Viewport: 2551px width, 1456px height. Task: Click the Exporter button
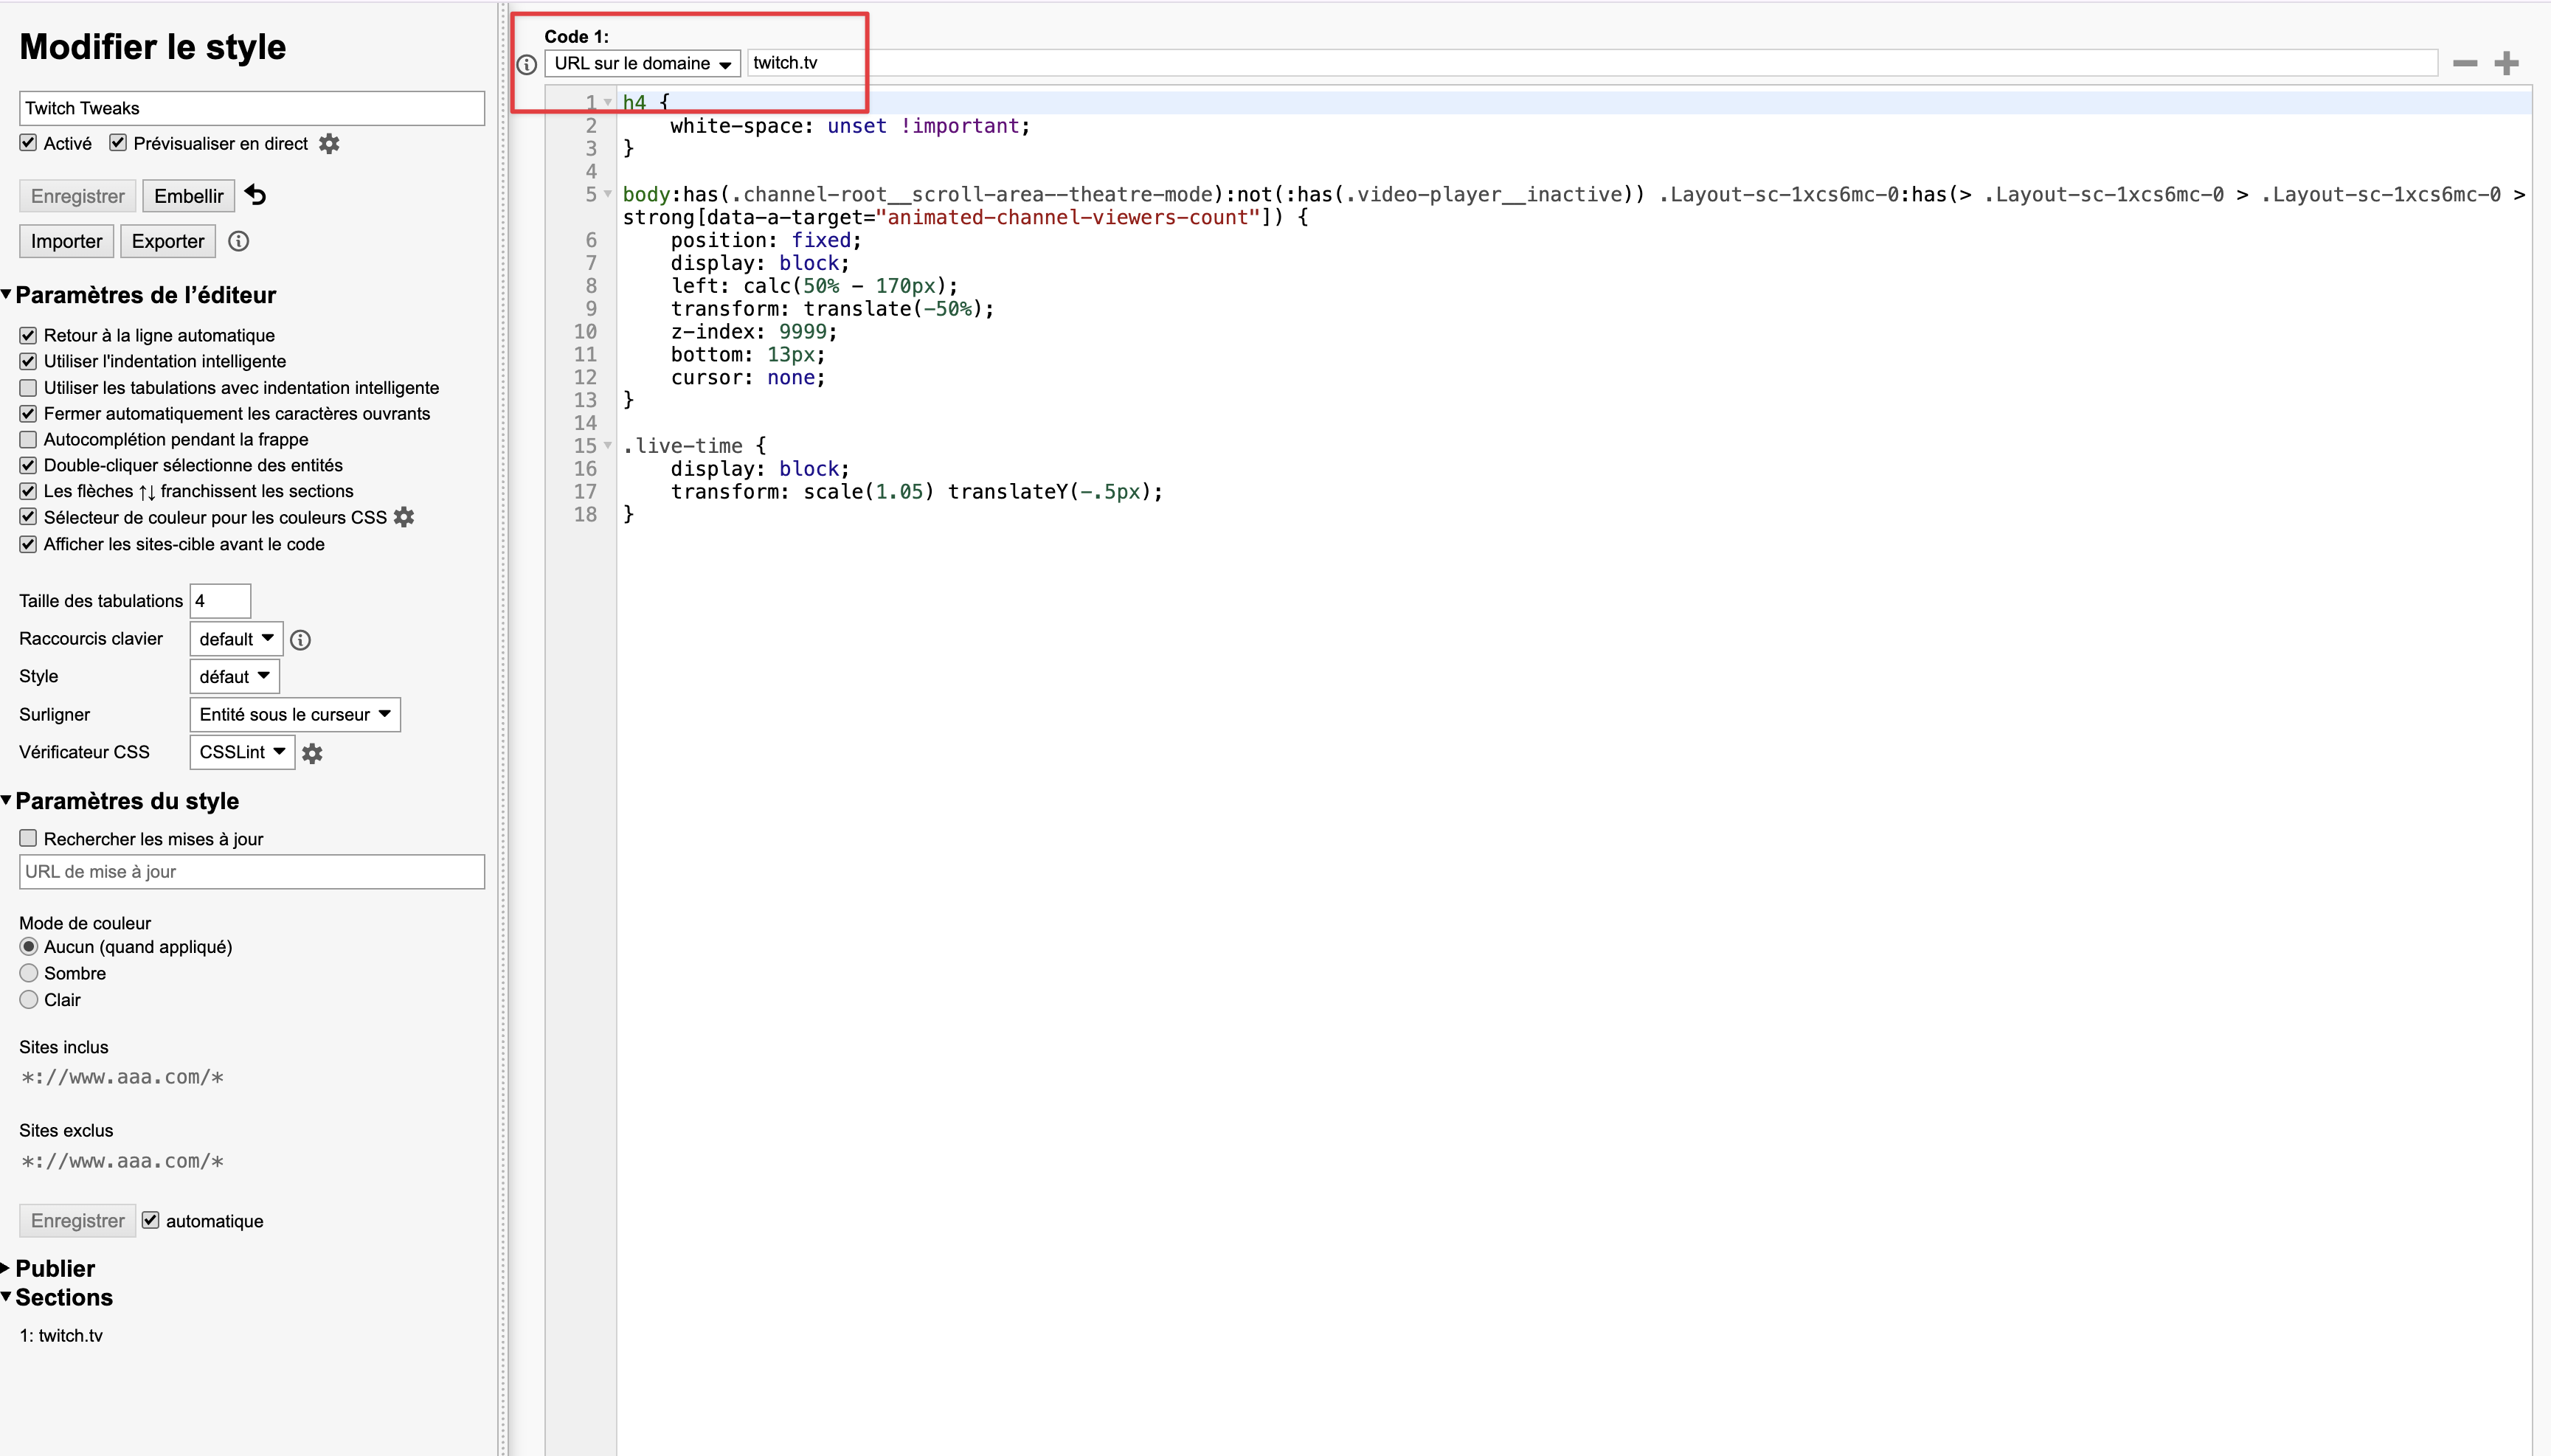point(167,241)
